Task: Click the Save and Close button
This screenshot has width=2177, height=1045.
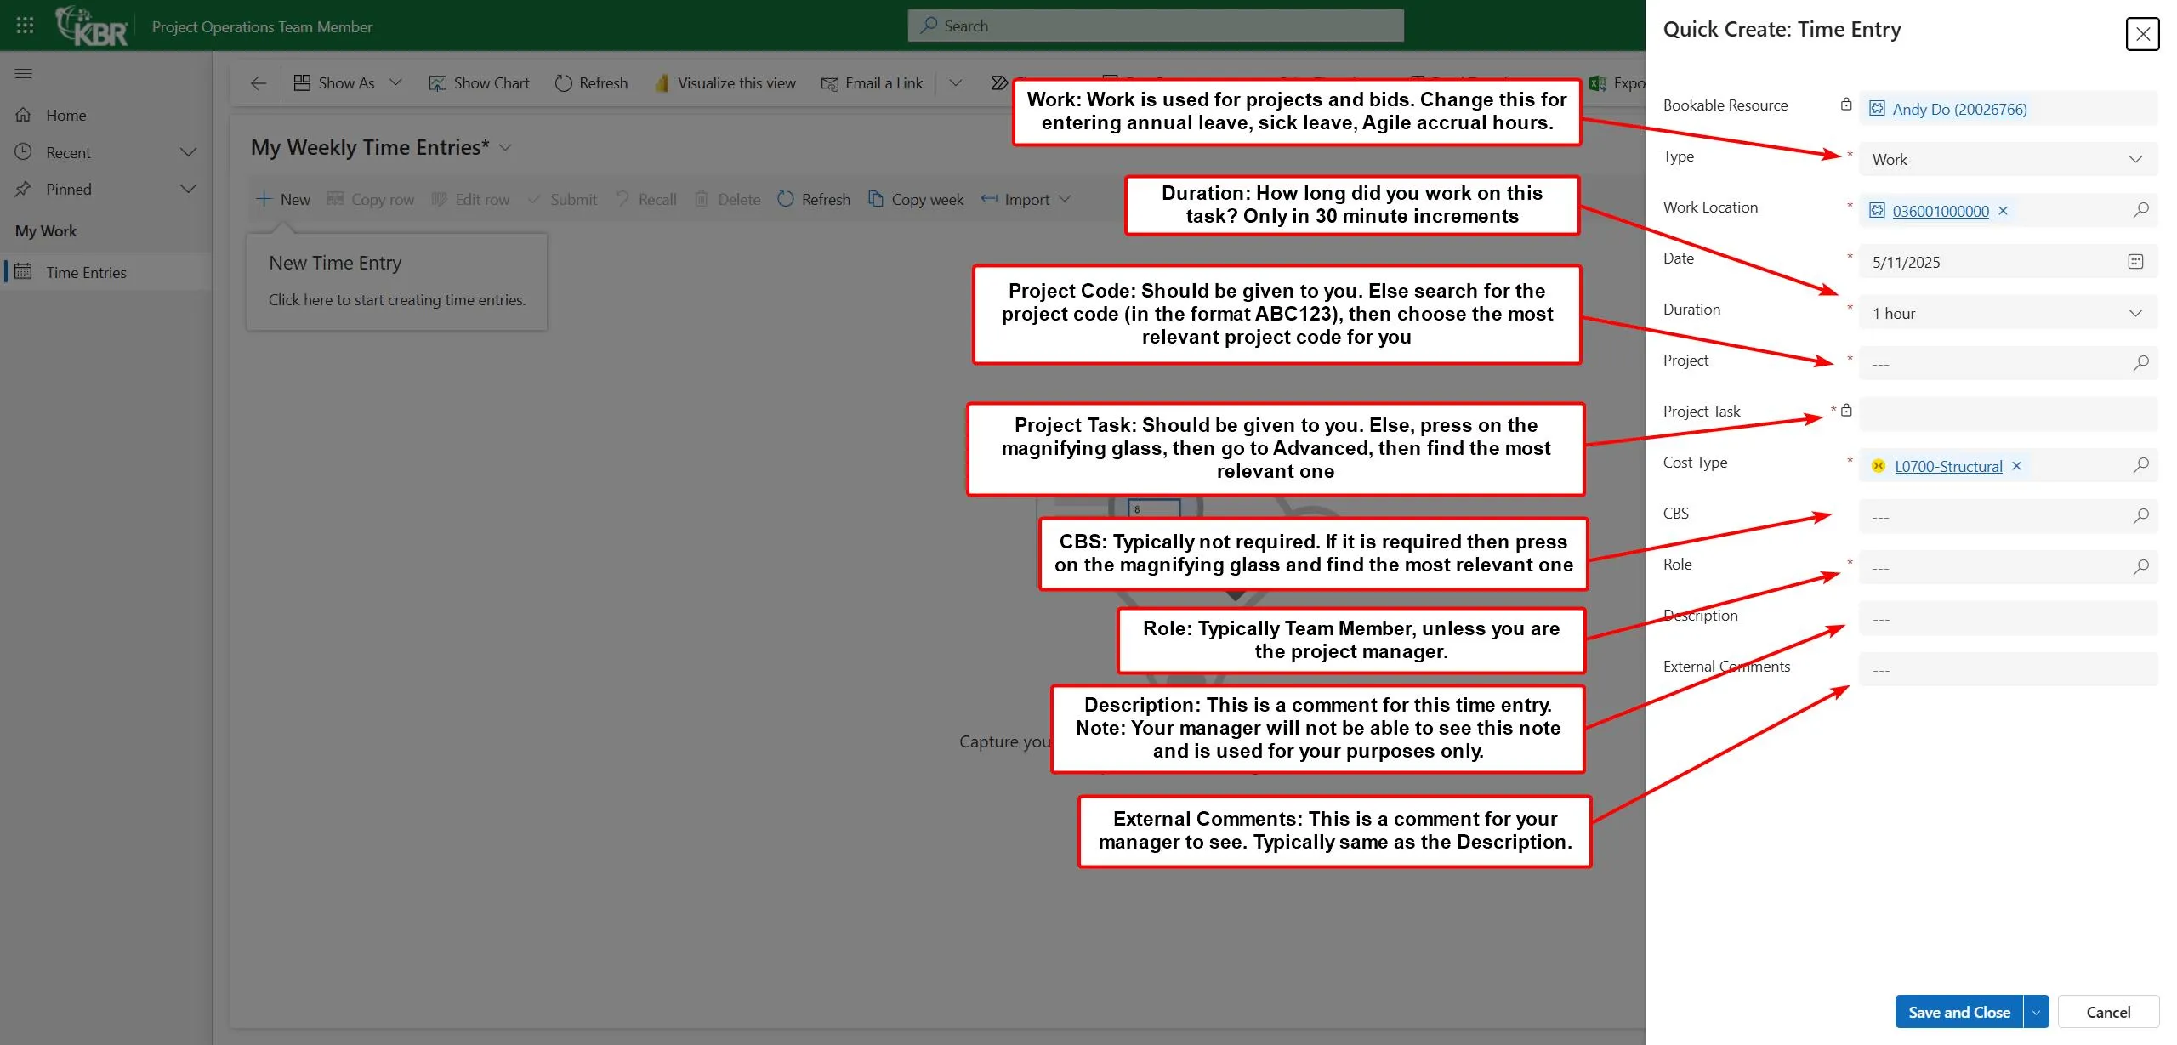Action: [1958, 1012]
